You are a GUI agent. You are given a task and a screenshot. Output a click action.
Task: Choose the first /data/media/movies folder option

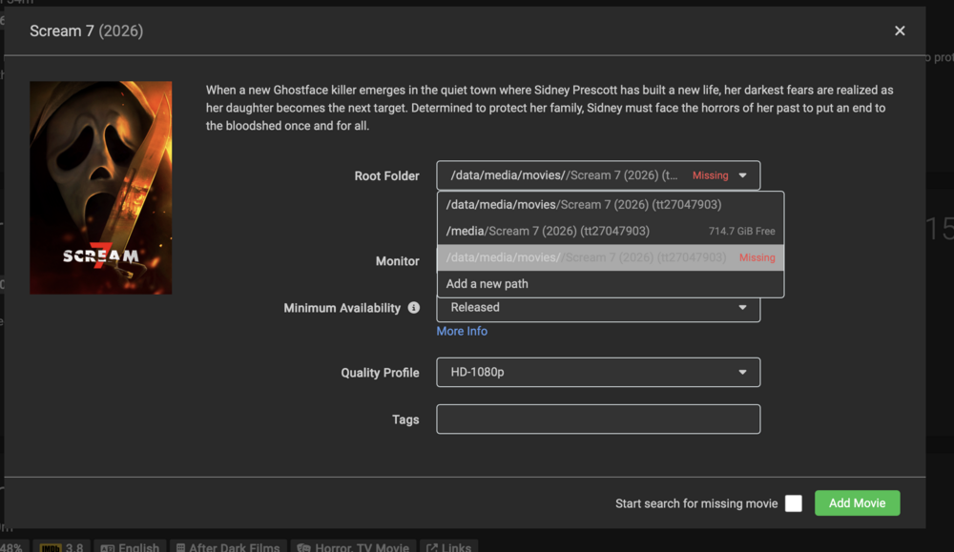click(611, 205)
